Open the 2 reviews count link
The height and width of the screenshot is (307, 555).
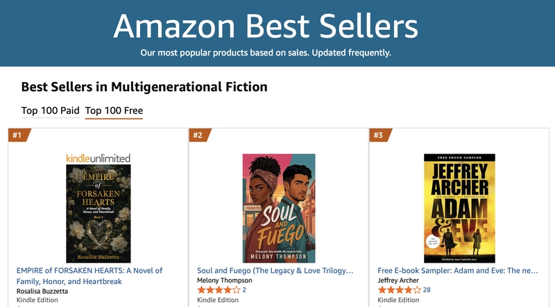click(244, 290)
